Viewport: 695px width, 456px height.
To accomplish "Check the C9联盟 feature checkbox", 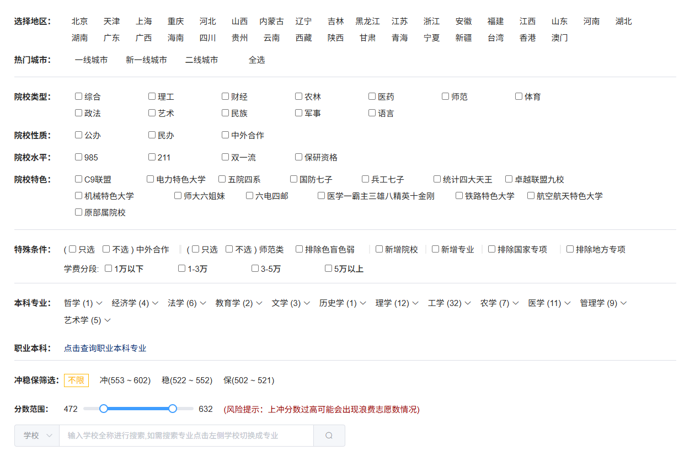I will coord(78,179).
